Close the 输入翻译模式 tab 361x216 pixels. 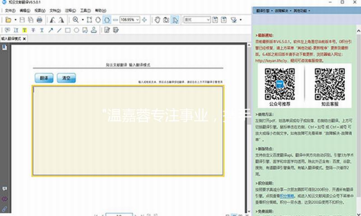tap(24, 39)
